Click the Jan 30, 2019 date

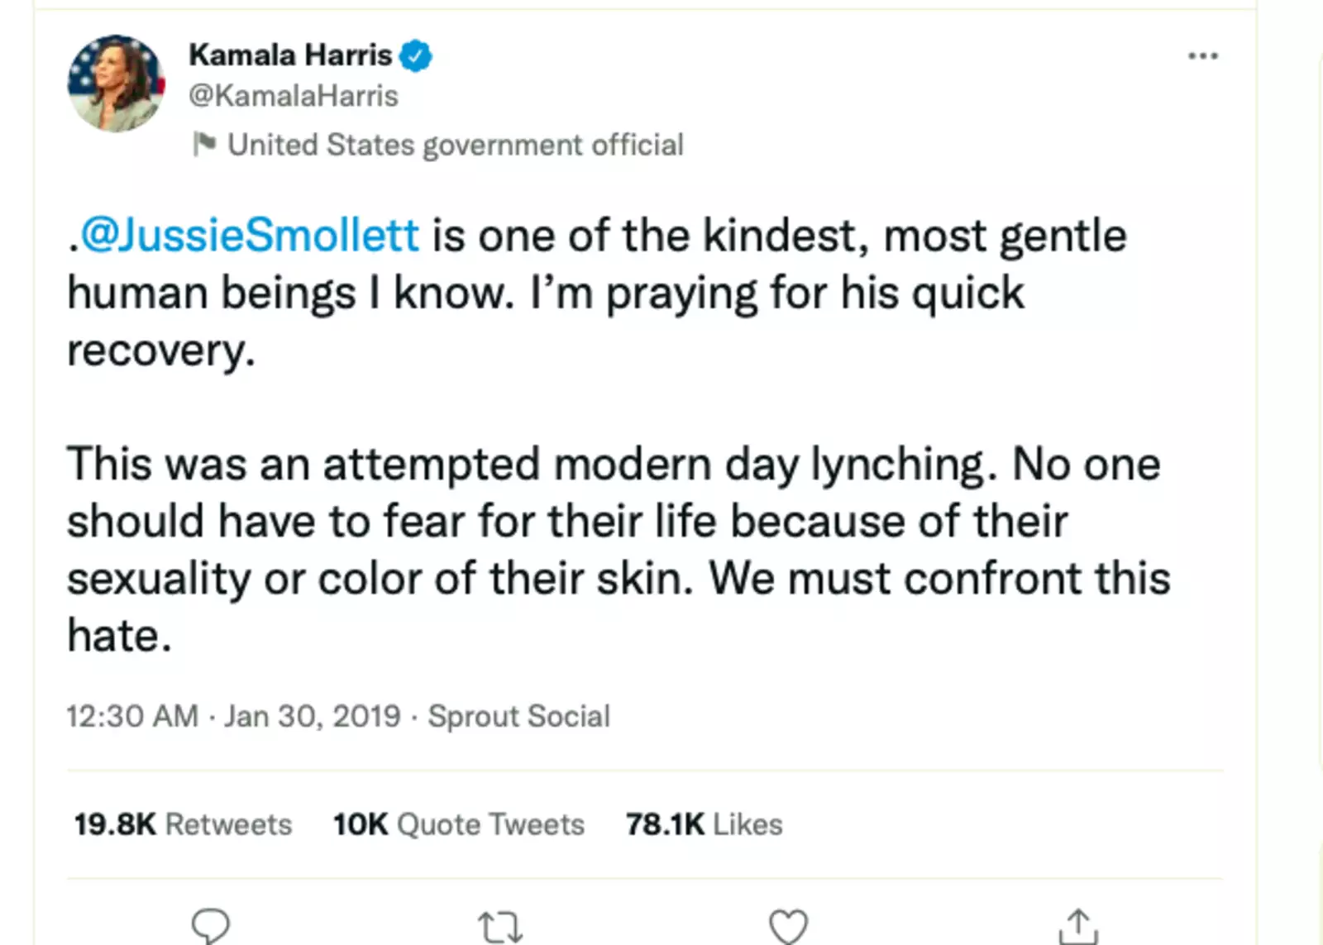coord(313,716)
